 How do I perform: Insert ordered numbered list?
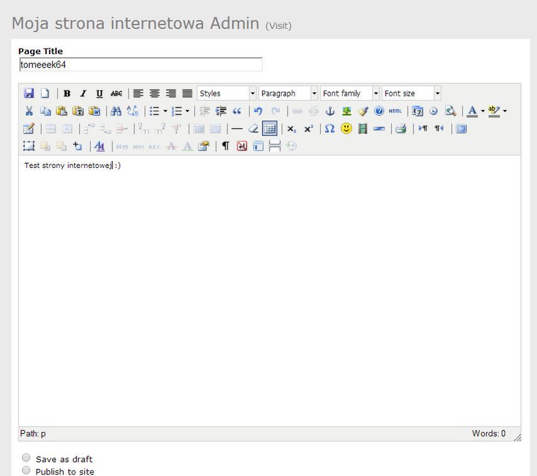point(177,111)
